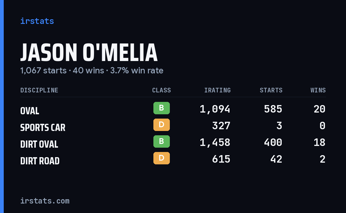This screenshot has width=346, height=213.
Task: Select the SPORTS CAR discipline label
Action: (x=43, y=128)
